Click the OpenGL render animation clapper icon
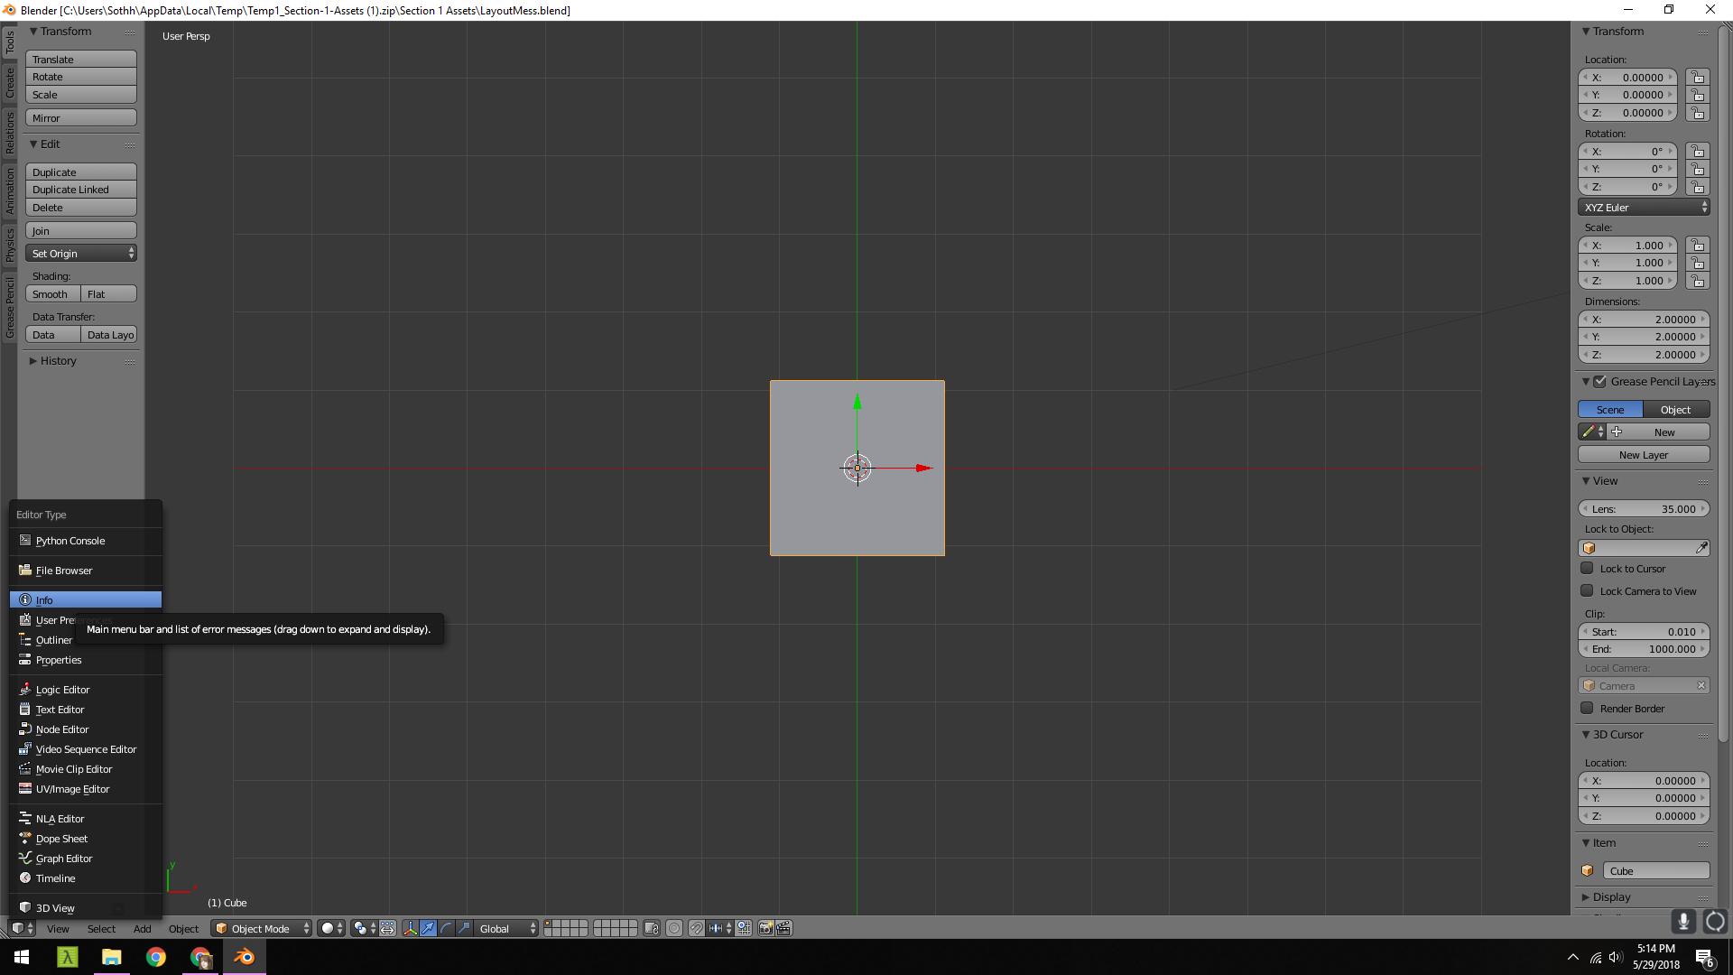The width and height of the screenshot is (1733, 975). click(x=783, y=928)
